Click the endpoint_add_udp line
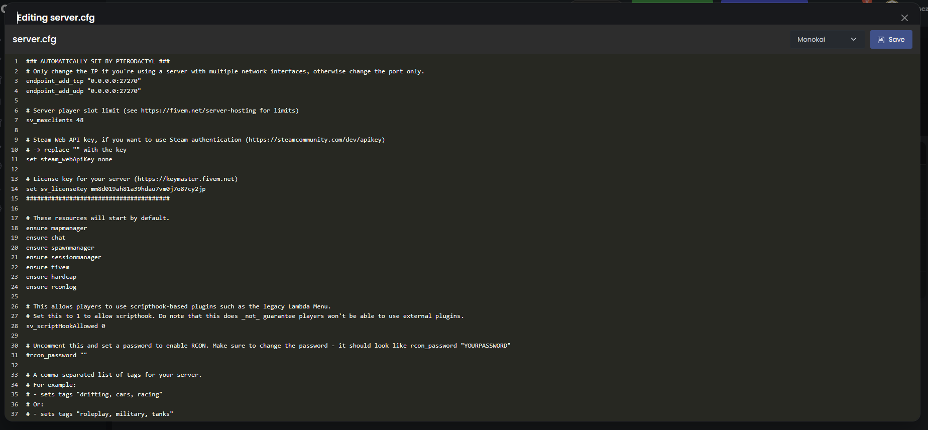The width and height of the screenshot is (928, 430). [83, 91]
